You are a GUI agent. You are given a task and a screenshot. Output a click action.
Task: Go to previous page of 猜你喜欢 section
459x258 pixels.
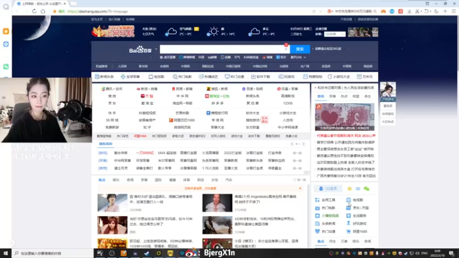point(292,144)
